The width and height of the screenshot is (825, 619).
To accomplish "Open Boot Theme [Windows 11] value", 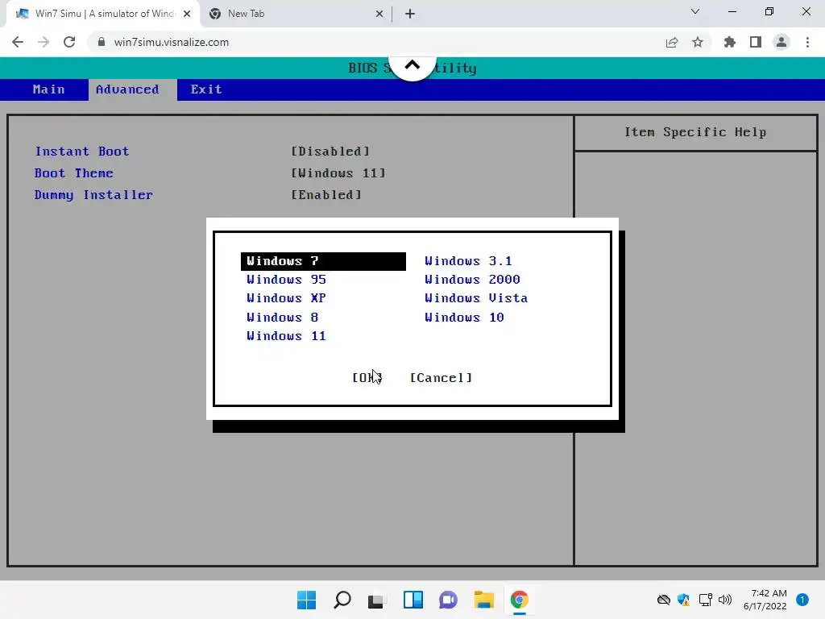I will point(338,173).
